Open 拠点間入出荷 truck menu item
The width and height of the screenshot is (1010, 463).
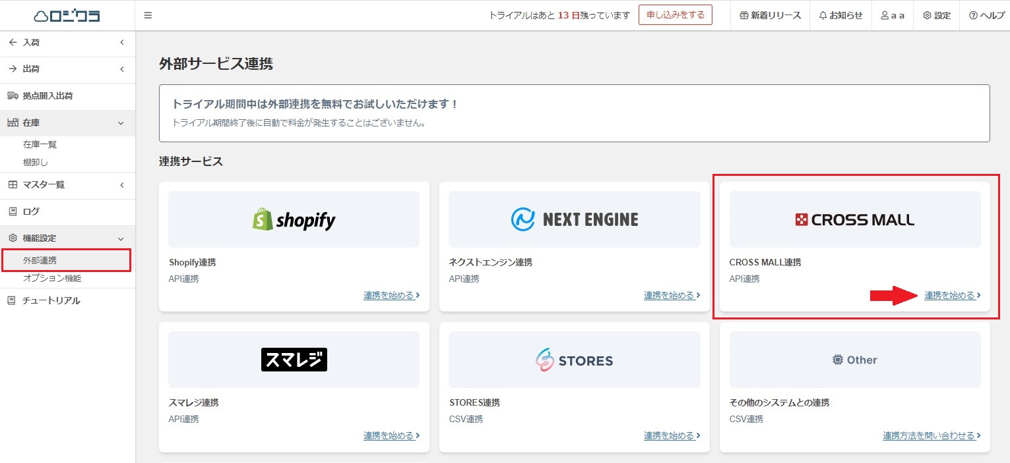tap(47, 95)
